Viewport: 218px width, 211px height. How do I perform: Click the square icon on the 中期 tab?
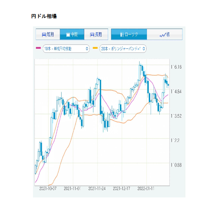(68, 35)
